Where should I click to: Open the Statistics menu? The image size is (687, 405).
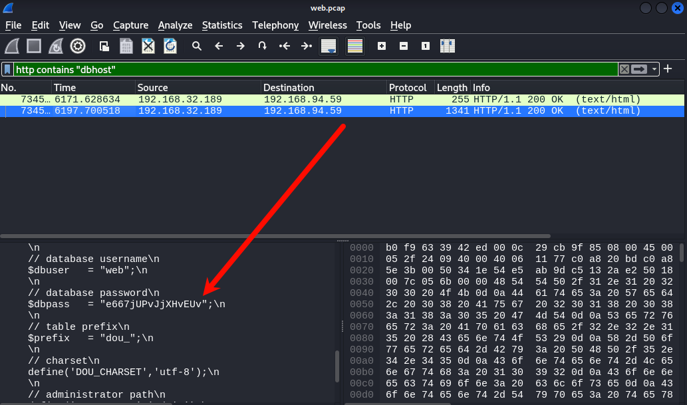[x=222, y=25]
